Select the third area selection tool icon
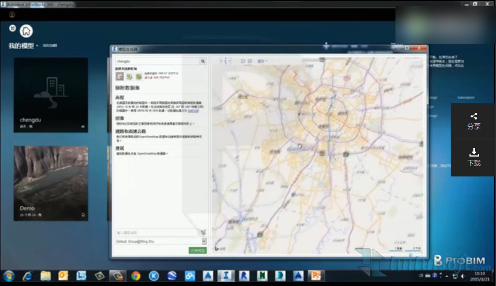 139,76
